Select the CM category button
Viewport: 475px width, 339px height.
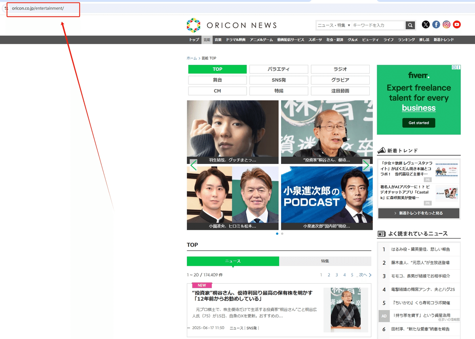217,91
